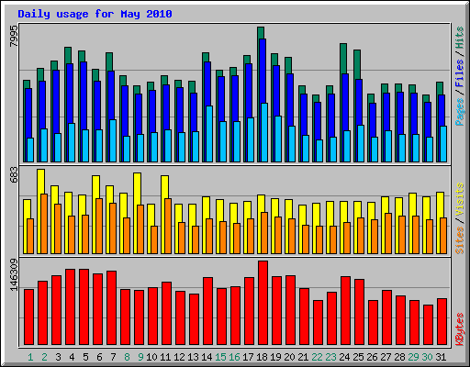
Task: Click day 30 on the x-axis
Action: click(x=427, y=357)
